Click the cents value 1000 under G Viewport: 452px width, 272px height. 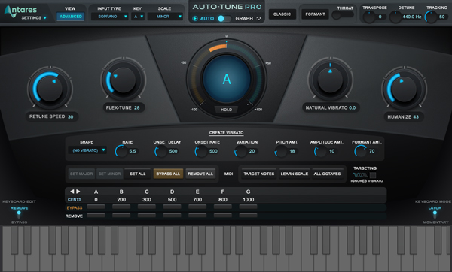point(248,200)
